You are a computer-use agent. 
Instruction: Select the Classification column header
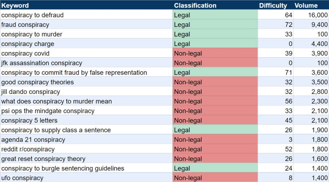(215, 5)
